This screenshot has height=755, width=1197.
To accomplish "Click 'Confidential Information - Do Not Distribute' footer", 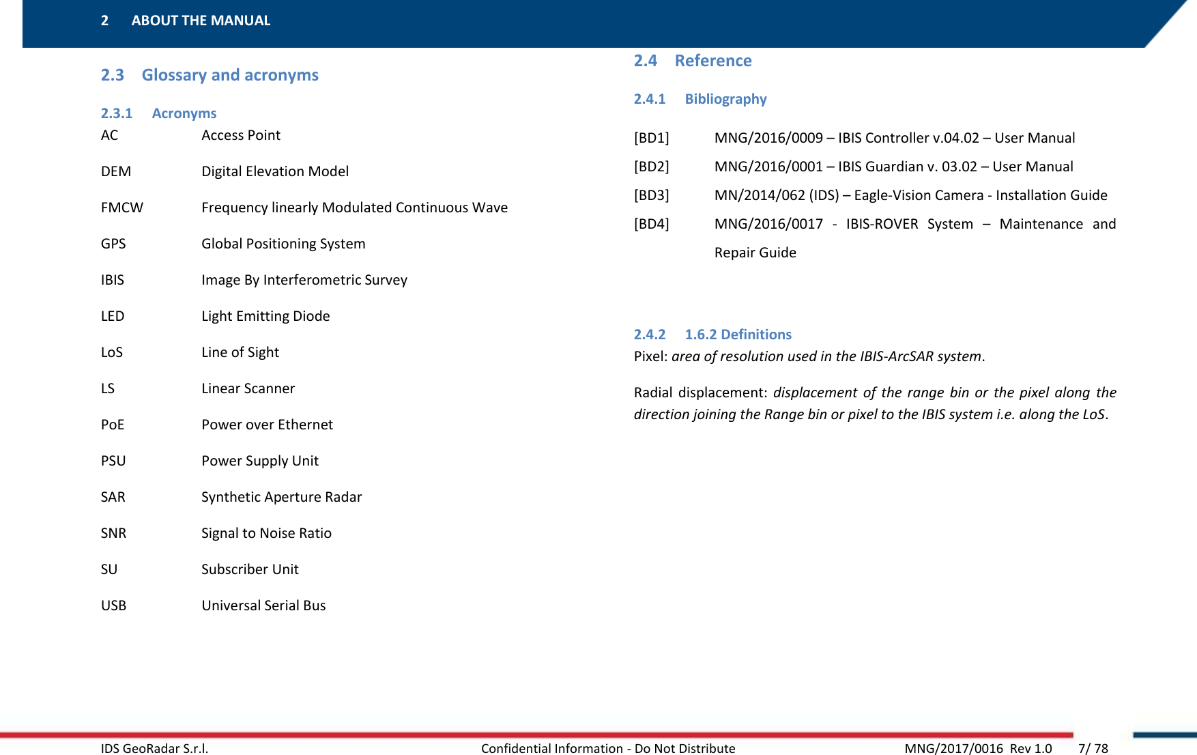I will (x=608, y=748).
